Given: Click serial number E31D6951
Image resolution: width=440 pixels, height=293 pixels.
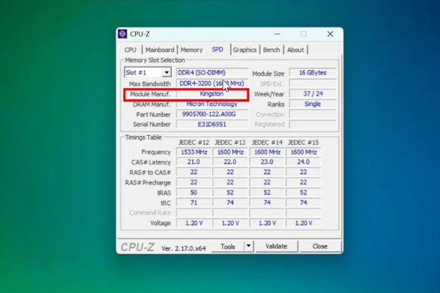Looking at the screenshot, I should (x=212, y=124).
